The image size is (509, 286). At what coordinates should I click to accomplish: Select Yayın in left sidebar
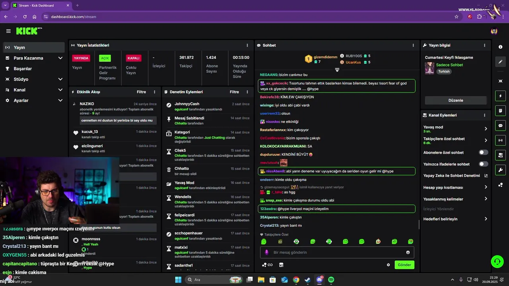33,47
